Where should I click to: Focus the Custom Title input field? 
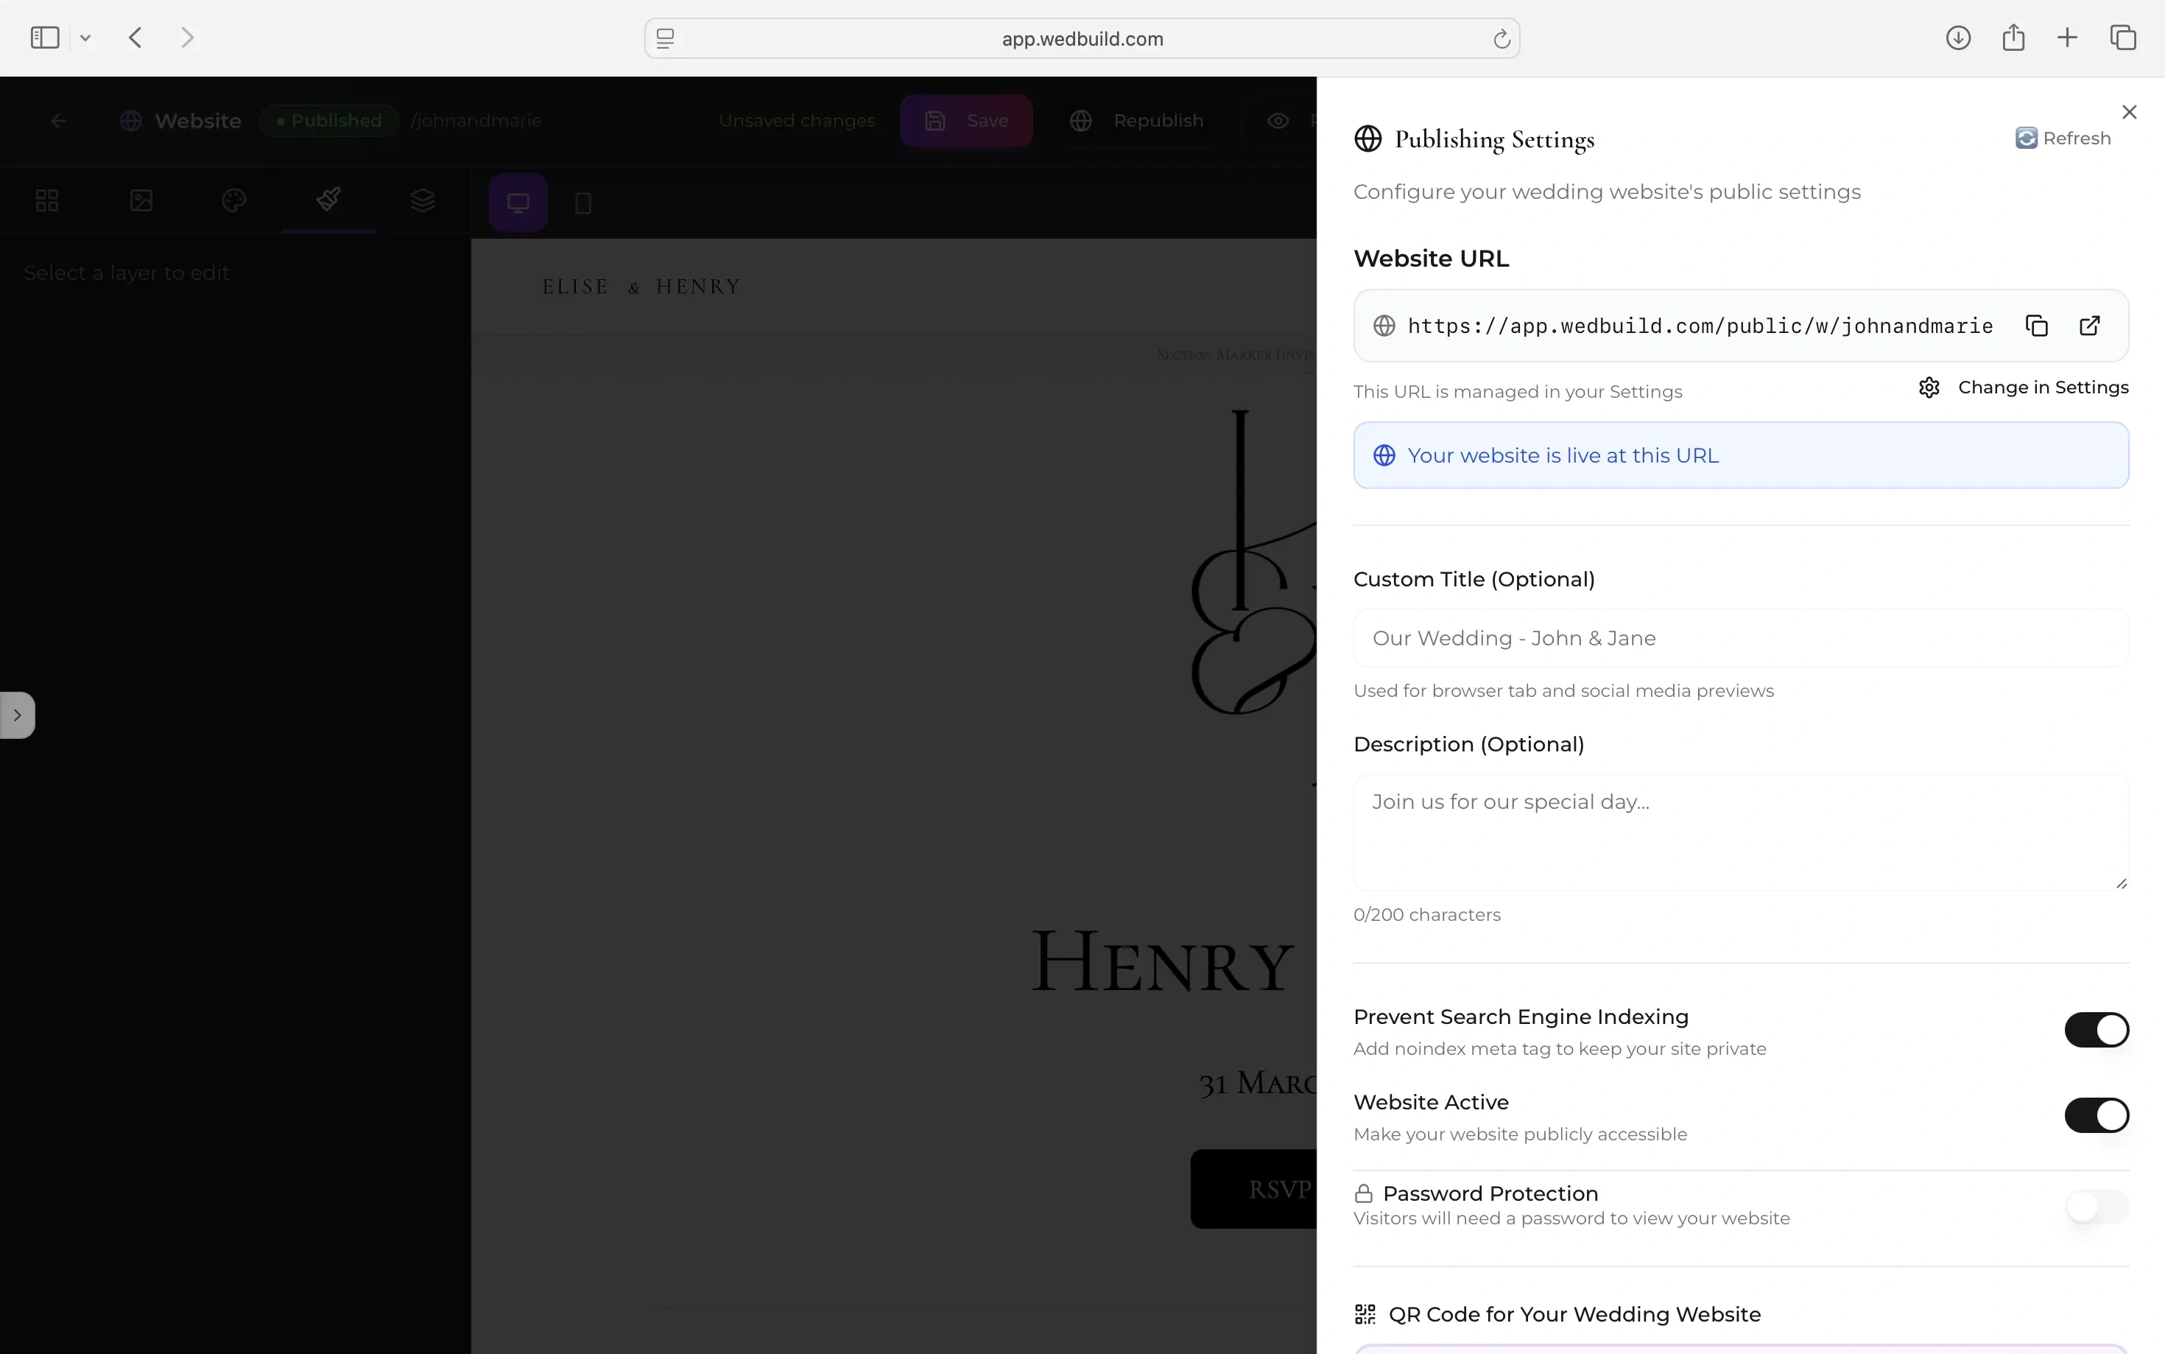[x=1740, y=639]
